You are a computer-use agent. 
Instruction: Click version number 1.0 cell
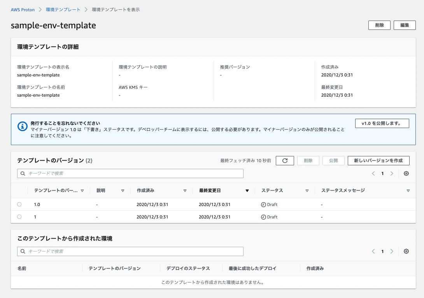point(37,204)
